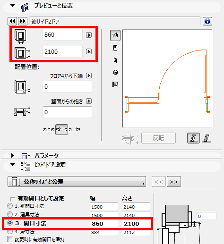Click the door swing flip icon
Viewport: 224px width, 244px height.
pyautogui.click(x=130, y=138)
